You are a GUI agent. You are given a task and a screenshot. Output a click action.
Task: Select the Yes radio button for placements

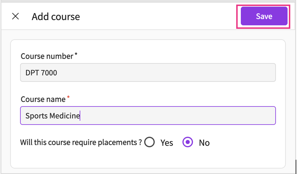click(x=150, y=142)
